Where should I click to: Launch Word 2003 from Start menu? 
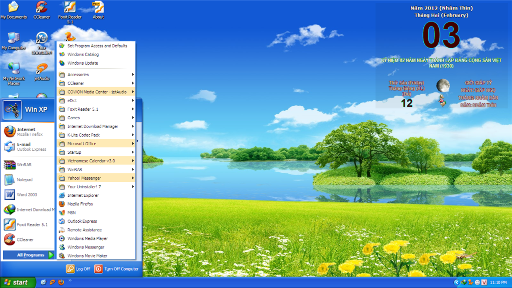(28, 194)
